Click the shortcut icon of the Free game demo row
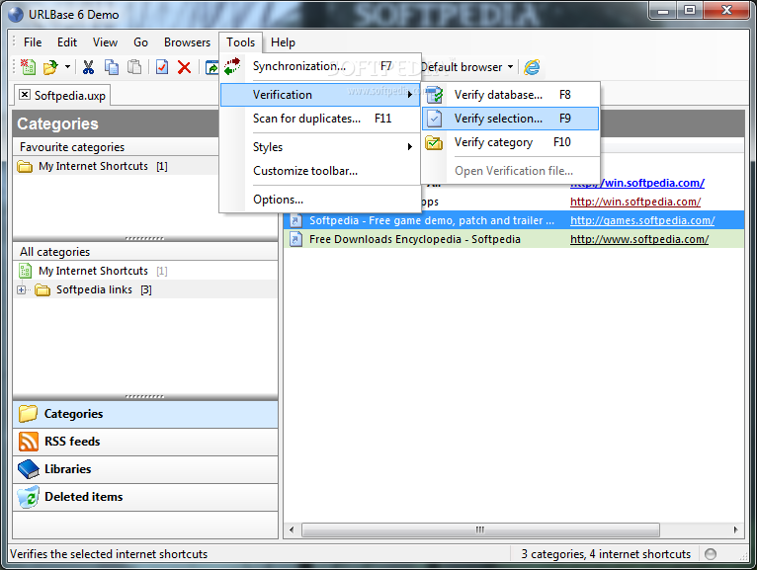This screenshot has height=570, width=757. (295, 220)
